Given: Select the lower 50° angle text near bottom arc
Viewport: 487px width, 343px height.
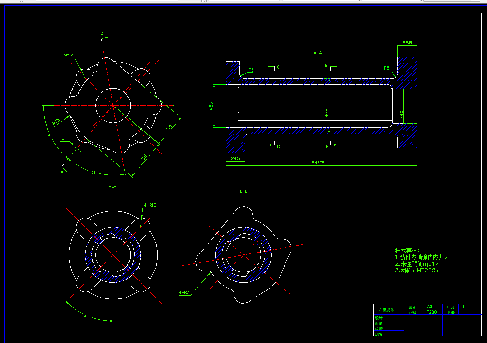Looking at the screenshot, I should click(x=95, y=173).
